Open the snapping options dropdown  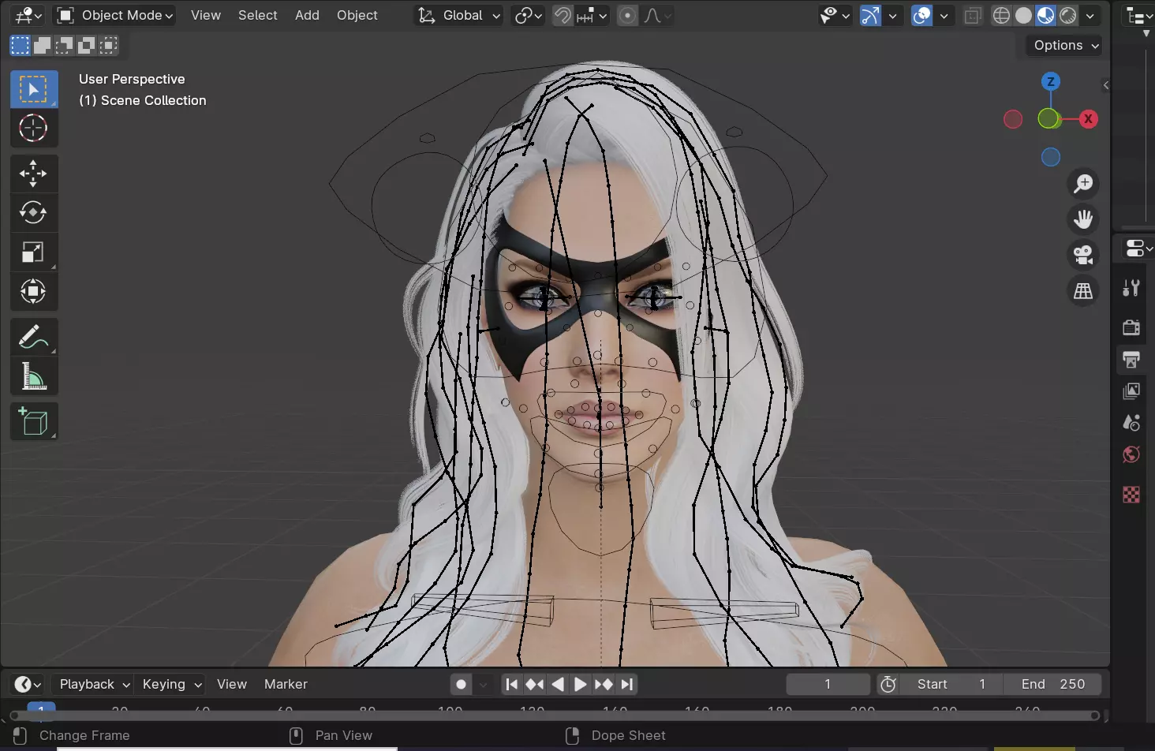point(592,15)
